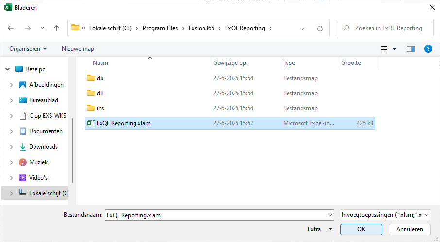Toggle the preview pane icon
The height and width of the screenshot is (242, 440).
click(410, 49)
